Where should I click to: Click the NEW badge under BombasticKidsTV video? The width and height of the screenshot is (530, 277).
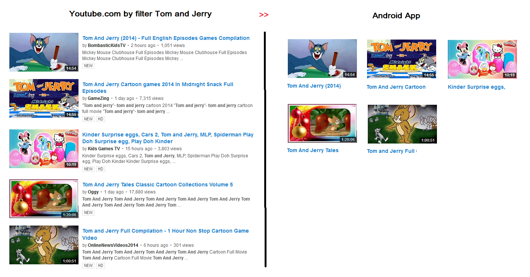coord(88,66)
